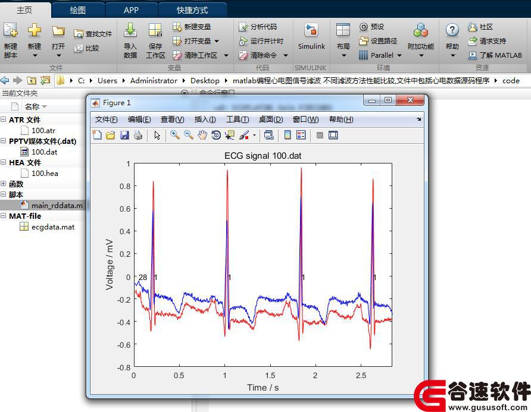
Task: Click Open File icon in Figure 1 toolbar
Action: [110, 135]
